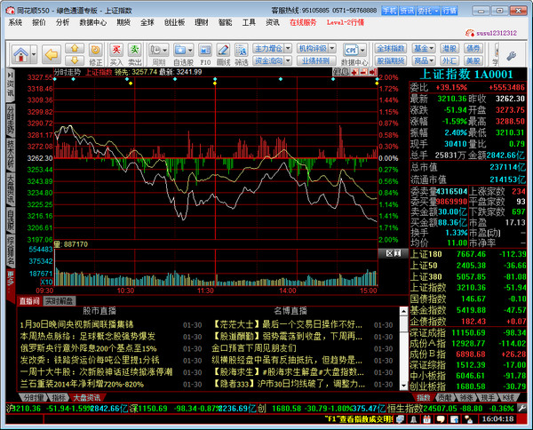Screen dimensions: 533x430
Task: Open headline 俄罗斯央行意外降息200个基点
Action: tap(88, 349)
